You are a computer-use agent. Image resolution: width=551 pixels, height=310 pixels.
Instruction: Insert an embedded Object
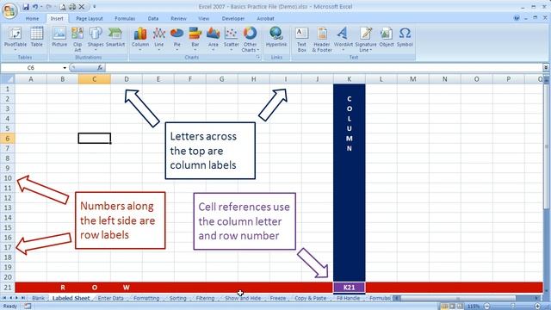tap(387, 37)
